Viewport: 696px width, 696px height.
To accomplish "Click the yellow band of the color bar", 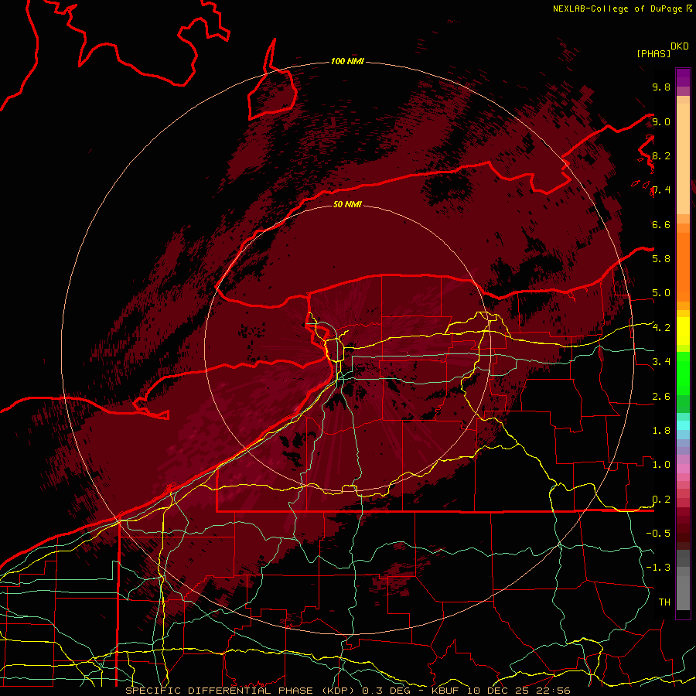I will coord(683,331).
